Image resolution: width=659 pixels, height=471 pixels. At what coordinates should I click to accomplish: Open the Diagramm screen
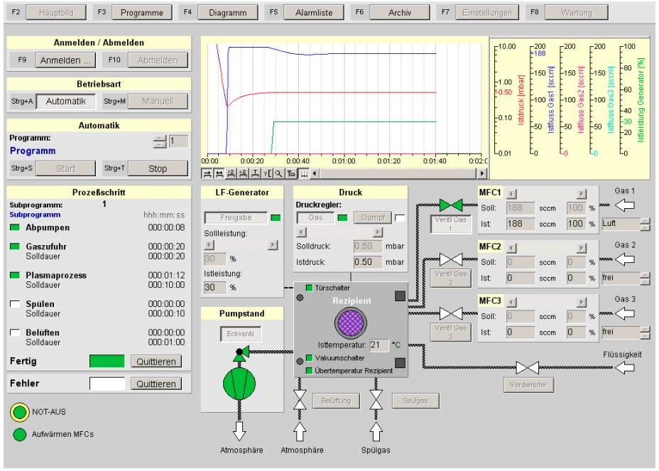[228, 13]
